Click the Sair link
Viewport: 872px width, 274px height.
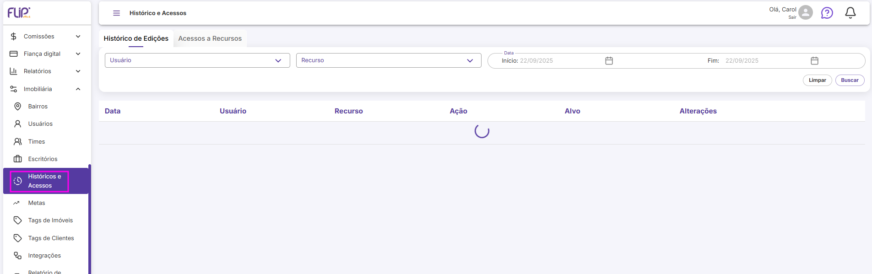click(792, 17)
